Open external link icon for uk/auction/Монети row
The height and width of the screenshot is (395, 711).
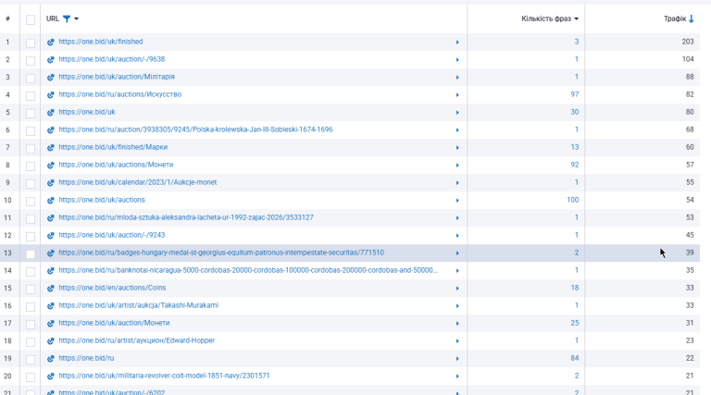click(x=50, y=324)
